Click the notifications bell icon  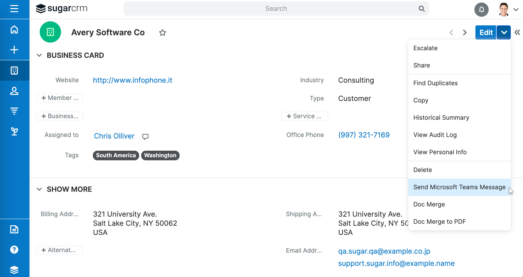coord(482,10)
